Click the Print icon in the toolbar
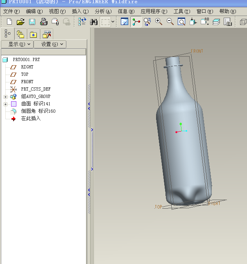The width and height of the screenshot is (247, 264). coord(43,22)
